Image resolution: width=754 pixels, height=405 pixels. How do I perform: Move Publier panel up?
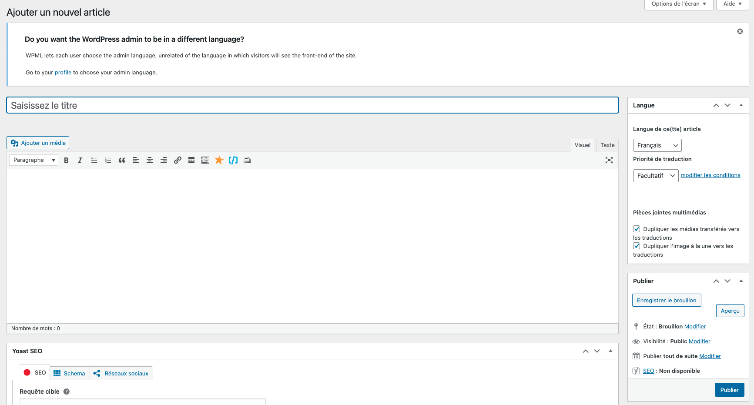click(716, 281)
